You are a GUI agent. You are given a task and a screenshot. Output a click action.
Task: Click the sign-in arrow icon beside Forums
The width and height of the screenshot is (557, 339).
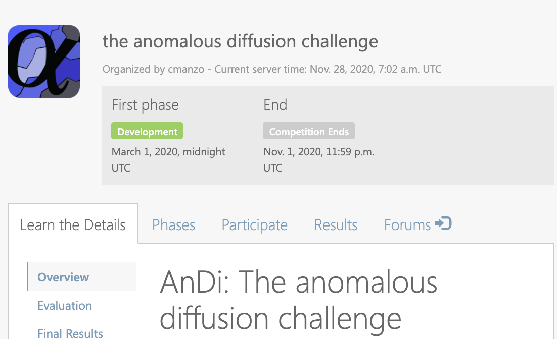[443, 223]
